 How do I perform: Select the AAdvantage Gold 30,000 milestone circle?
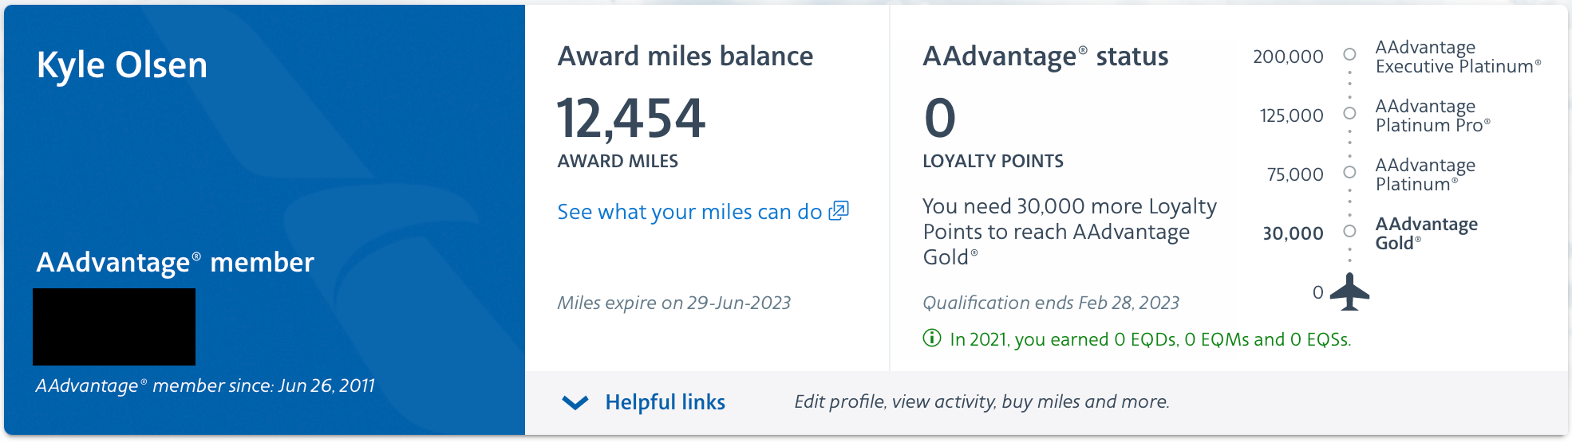tap(1349, 231)
